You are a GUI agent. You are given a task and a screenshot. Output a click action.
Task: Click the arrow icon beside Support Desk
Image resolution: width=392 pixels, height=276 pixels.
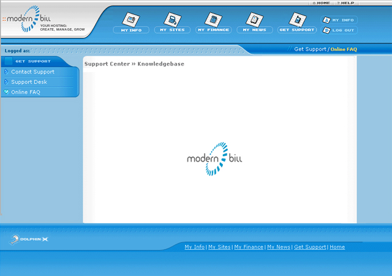point(6,81)
